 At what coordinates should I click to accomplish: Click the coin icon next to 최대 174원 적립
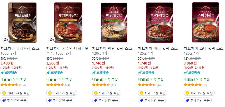(4, 93)
